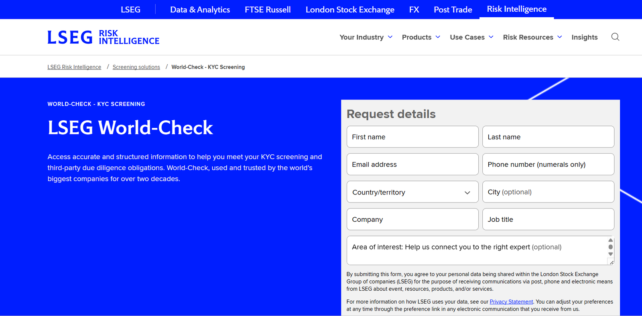642x316 pixels.
Task: Open the Risk Resources dropdown
Action: [532, 37]
